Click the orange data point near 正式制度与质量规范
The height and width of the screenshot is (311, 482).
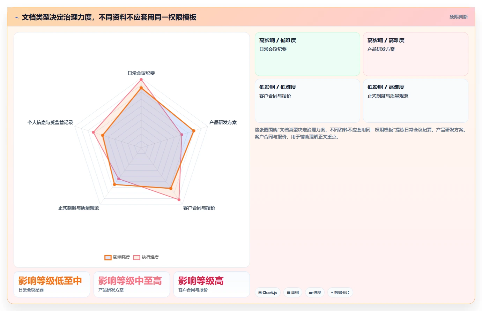(x=114, y=184)
